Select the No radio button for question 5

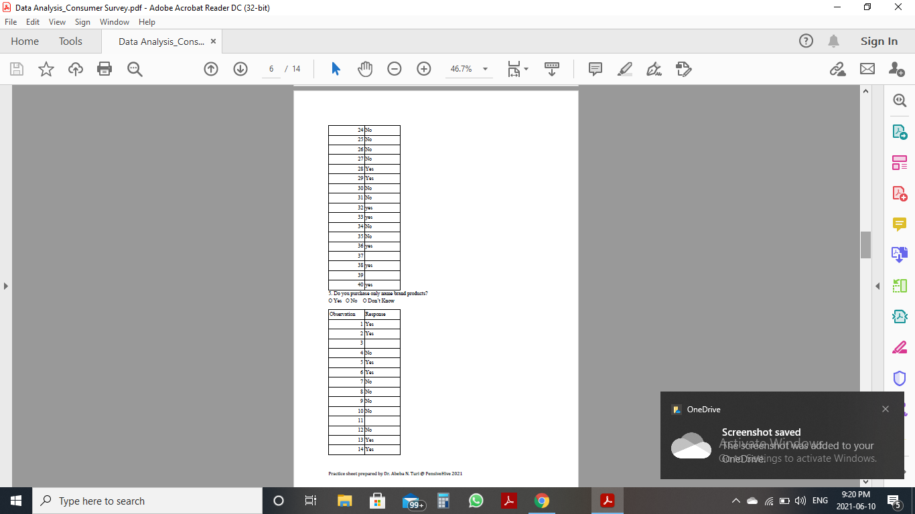pyautogui.click(x=348, y=301)
